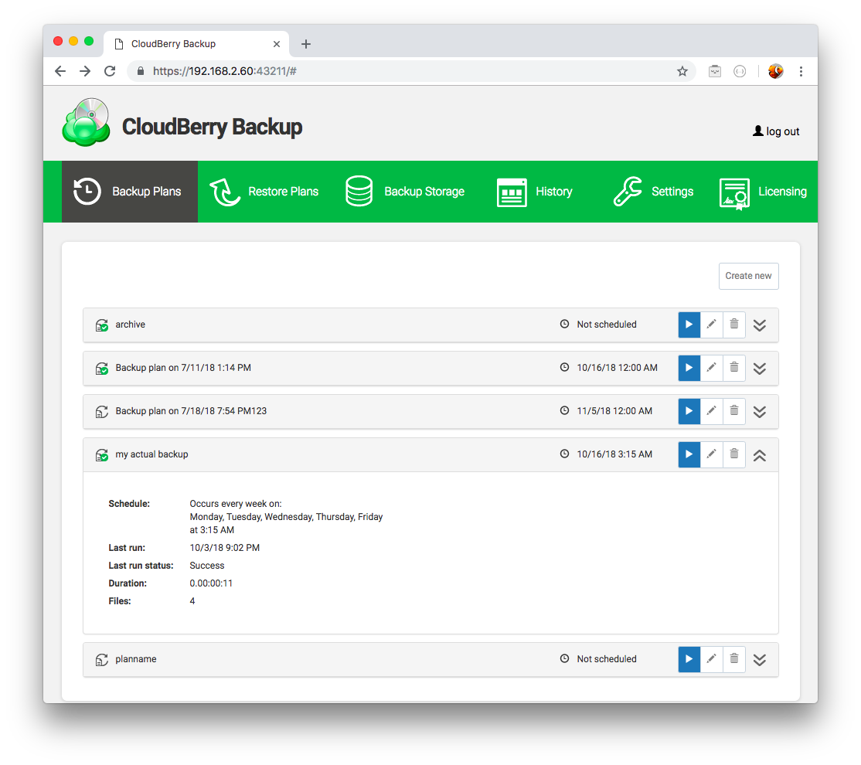Click the planname status icon
861x765 pixels.
(x=102, y=660)
